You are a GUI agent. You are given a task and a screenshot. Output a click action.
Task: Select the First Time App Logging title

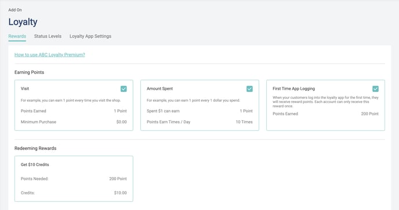pos(294,89)
